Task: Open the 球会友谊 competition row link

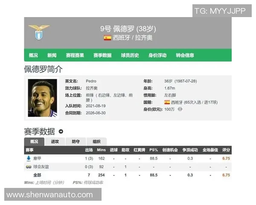Action: pyautogui.click(x=41, y=167)
